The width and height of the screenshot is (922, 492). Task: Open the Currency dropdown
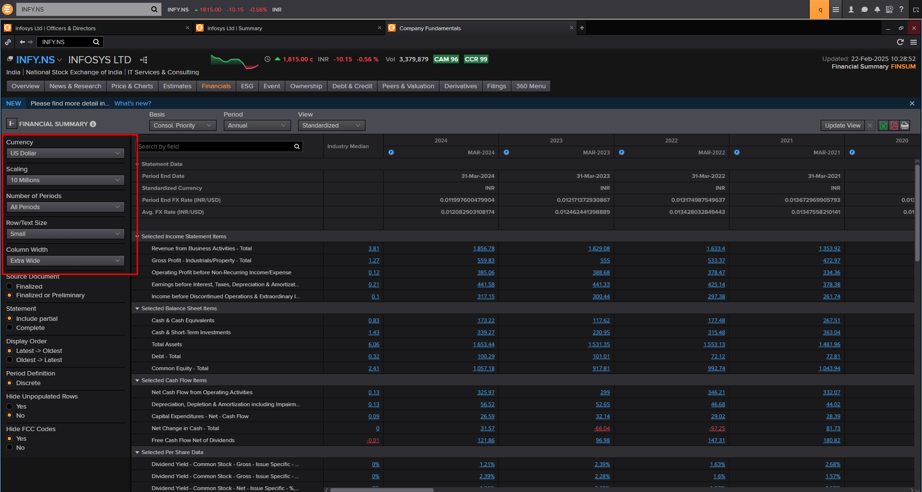coord(65,153)
